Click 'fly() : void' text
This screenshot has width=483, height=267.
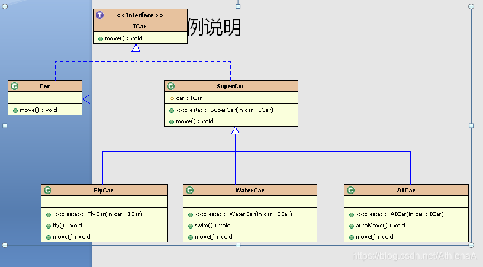point(67,226)
